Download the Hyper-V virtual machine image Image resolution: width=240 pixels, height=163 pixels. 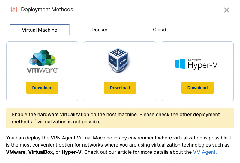pos(198,88)
